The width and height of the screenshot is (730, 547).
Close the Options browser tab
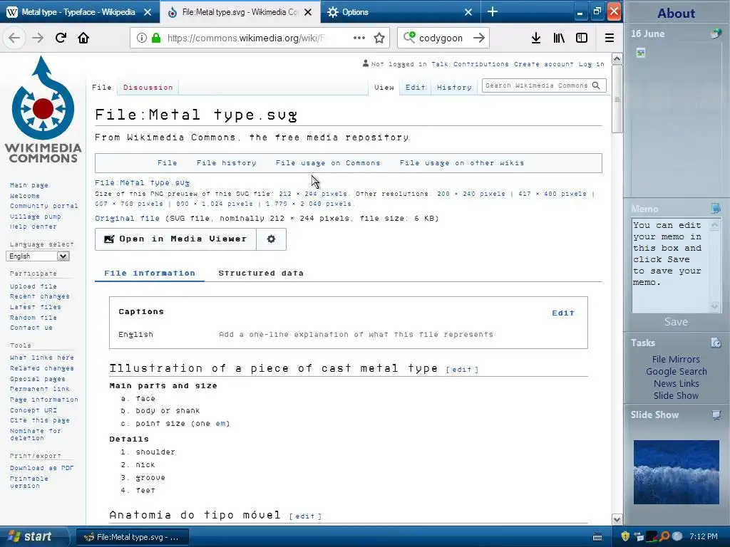point(468,12)
